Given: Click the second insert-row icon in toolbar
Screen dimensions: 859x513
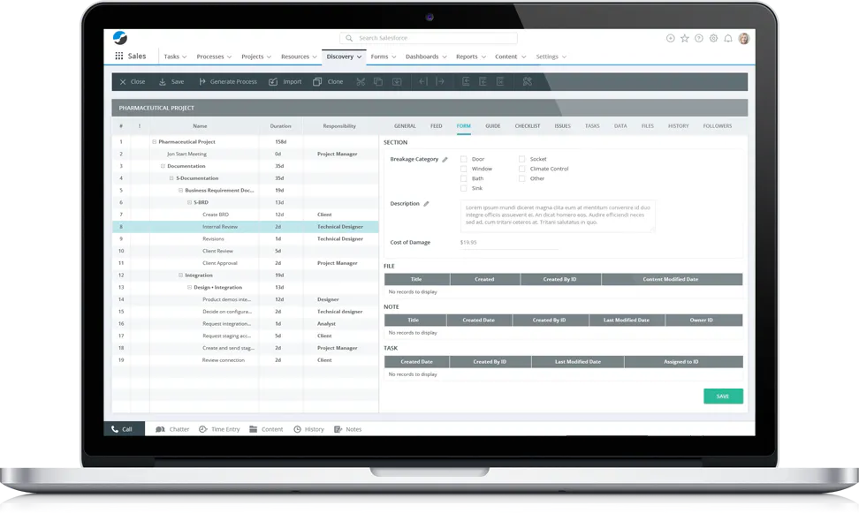Looking at the screenshot, I should [x=483, y=81].
